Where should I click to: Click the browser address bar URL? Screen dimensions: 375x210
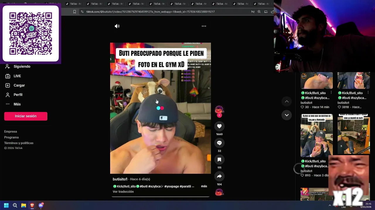[151, 12]
